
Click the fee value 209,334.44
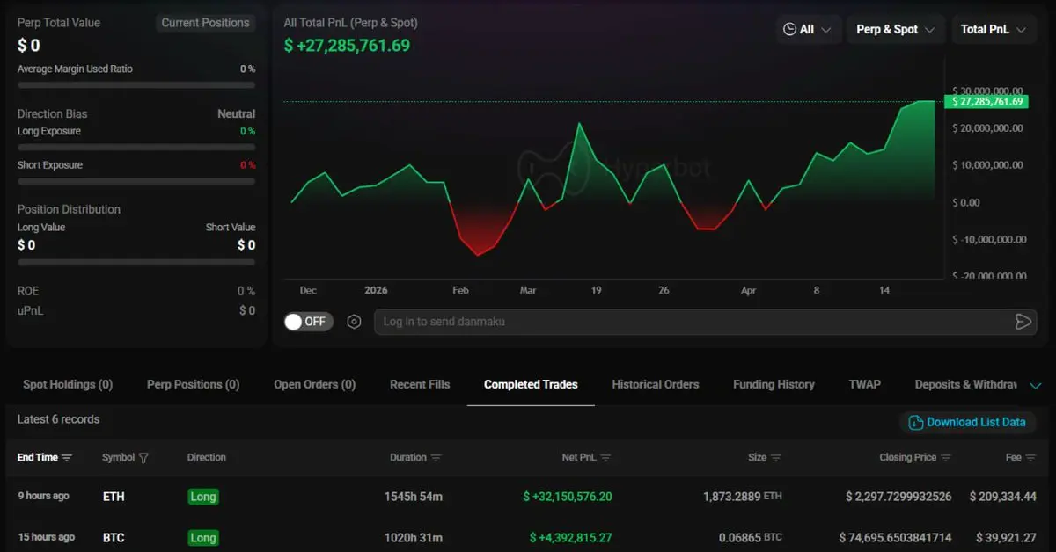click(x=1002, y=497)
